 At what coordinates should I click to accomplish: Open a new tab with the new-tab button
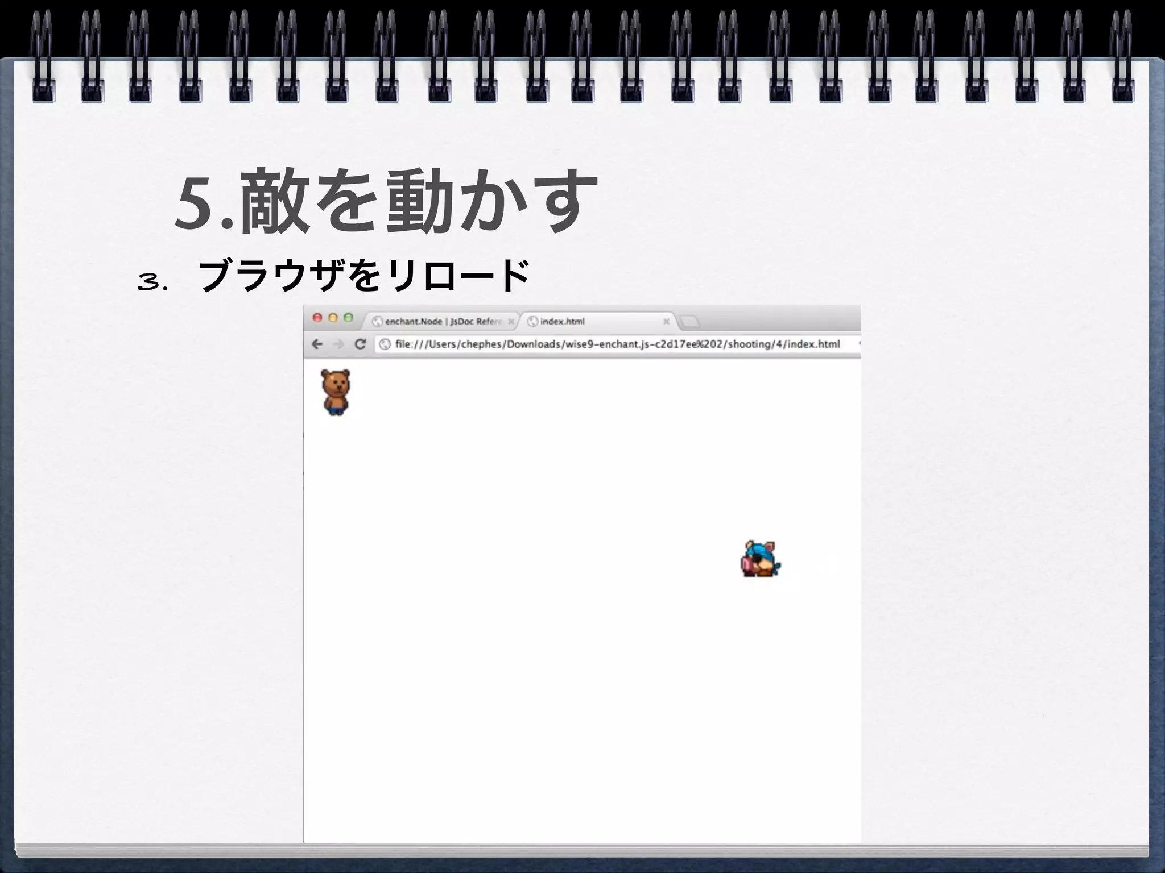click(x=690, y=322)
